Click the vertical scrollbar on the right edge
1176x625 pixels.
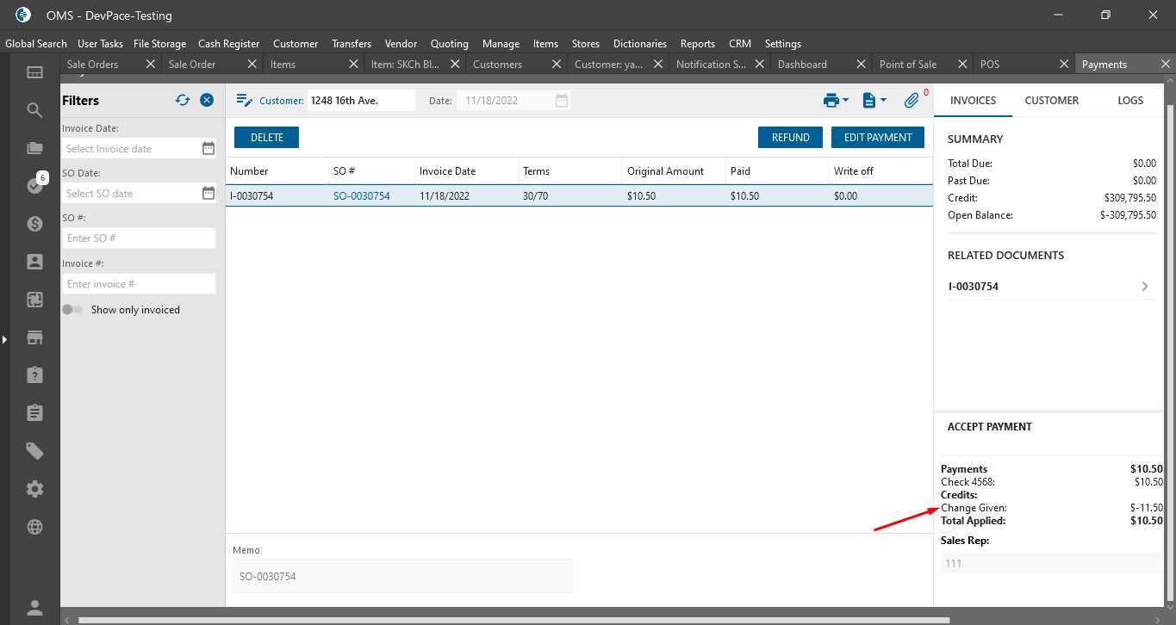pyautogui.click(x=1169, y=353)
